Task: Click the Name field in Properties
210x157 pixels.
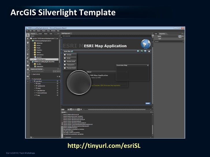Action: (x=170, y=36)
